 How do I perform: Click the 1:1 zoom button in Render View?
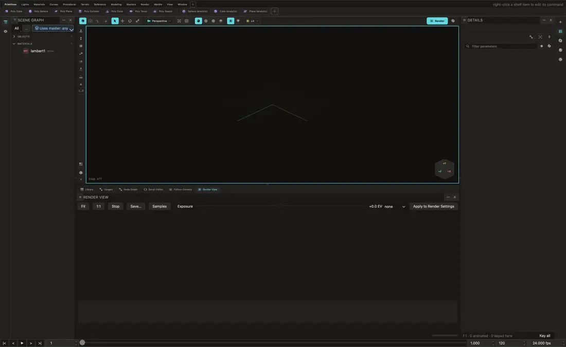pyautogui.click(x=99, y=206)
